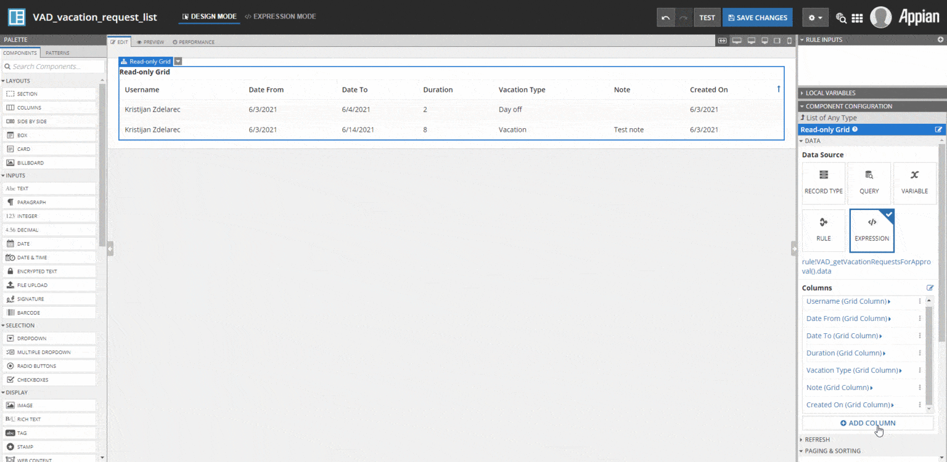This screenshot has height=462, width=947.
Task: Select the Expression data source icon
Action: pos(871,230)
